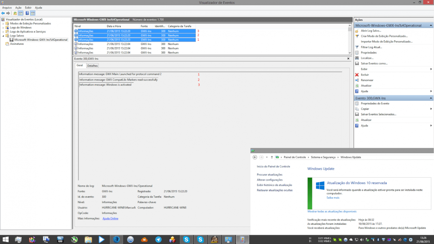Toggle the Show/Hide Console Tree toolbar icon
This screenshot has height=244, width=434.
click(20, 13)
